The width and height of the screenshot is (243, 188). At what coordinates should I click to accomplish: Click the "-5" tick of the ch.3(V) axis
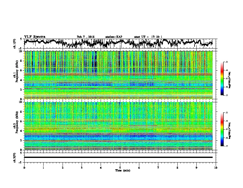pos(21,163)
